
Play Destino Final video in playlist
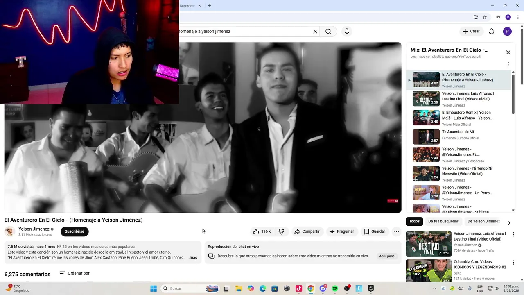click(x=458, y=99)
